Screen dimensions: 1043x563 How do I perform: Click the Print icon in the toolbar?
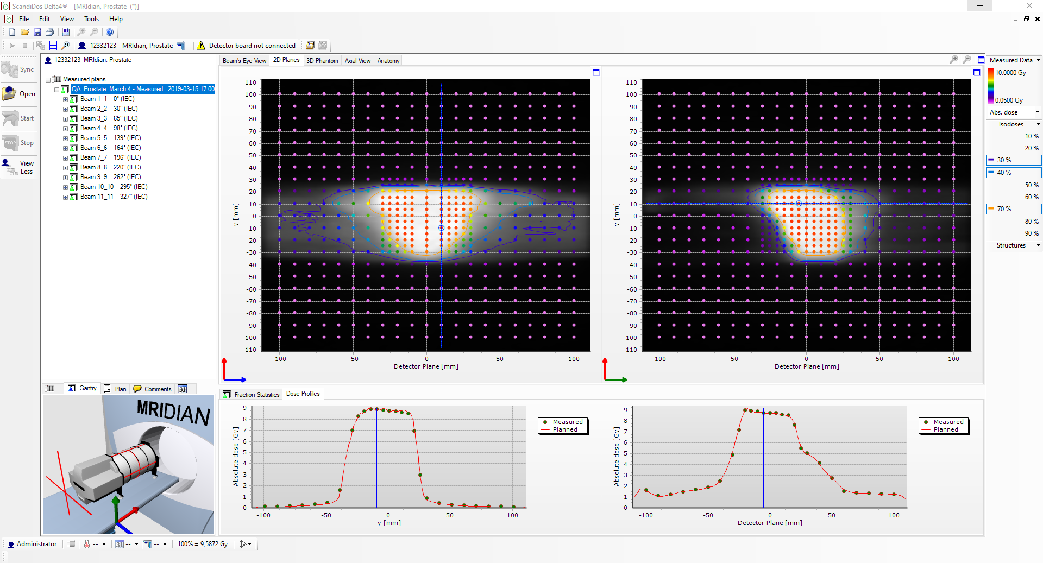pos(50,33)
